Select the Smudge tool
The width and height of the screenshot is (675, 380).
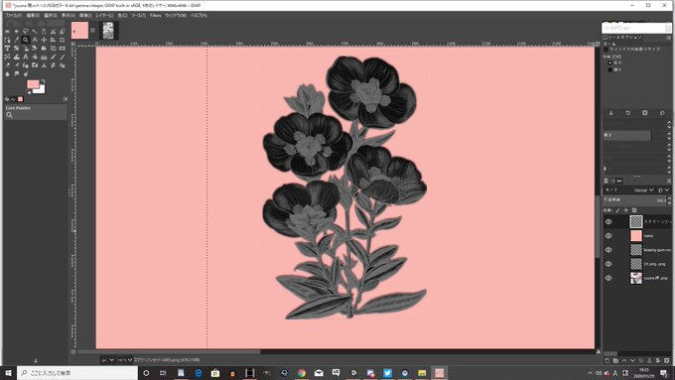coord(16,73)
